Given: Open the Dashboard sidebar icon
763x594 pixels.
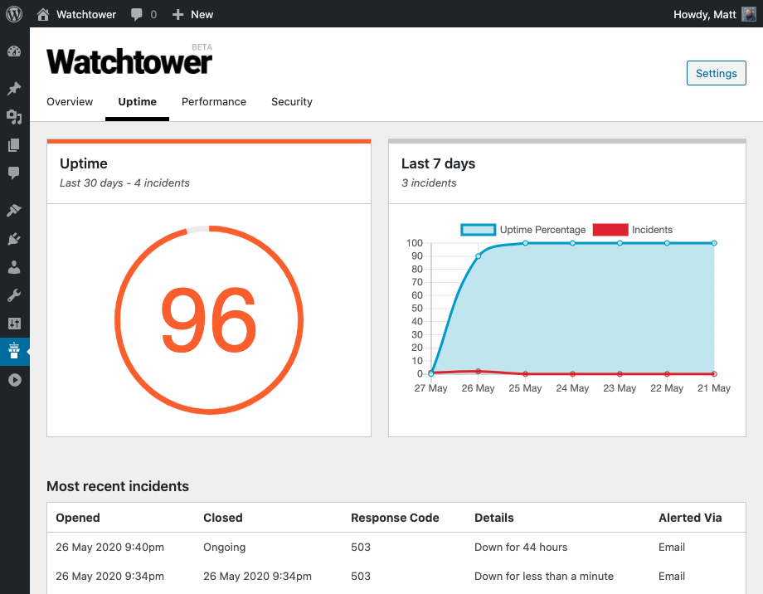Looking at the screenshot, I should tap(14, 51).
